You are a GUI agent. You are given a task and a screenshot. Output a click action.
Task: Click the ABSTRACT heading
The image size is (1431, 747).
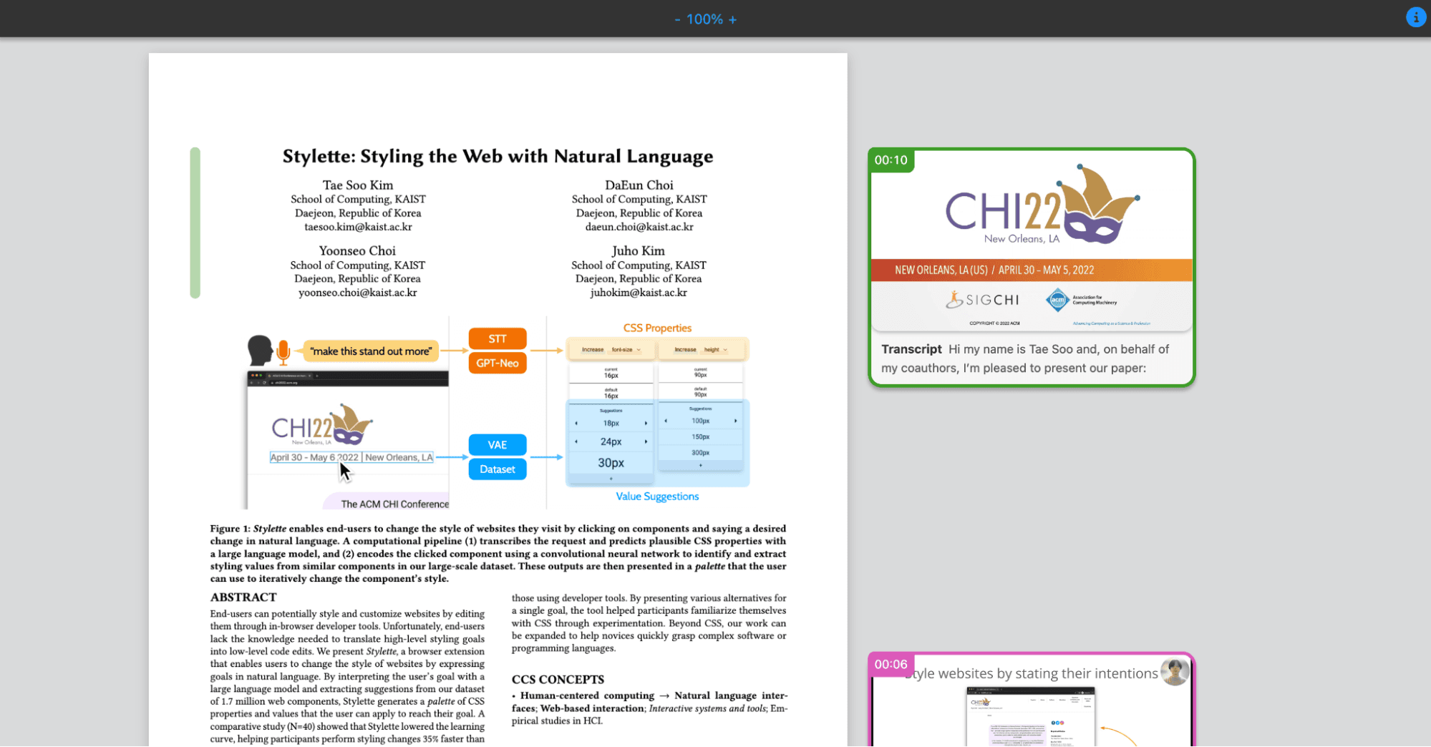click(x=243, y=597)
